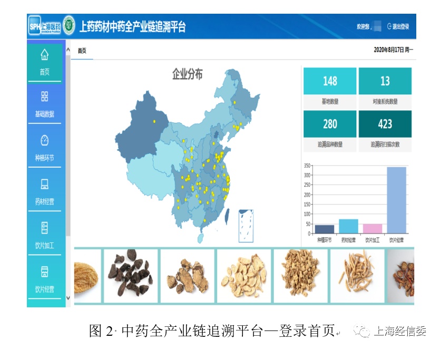Click the yellow dot in Xinjiang region
440x350 pixels.
coord(154,121)
